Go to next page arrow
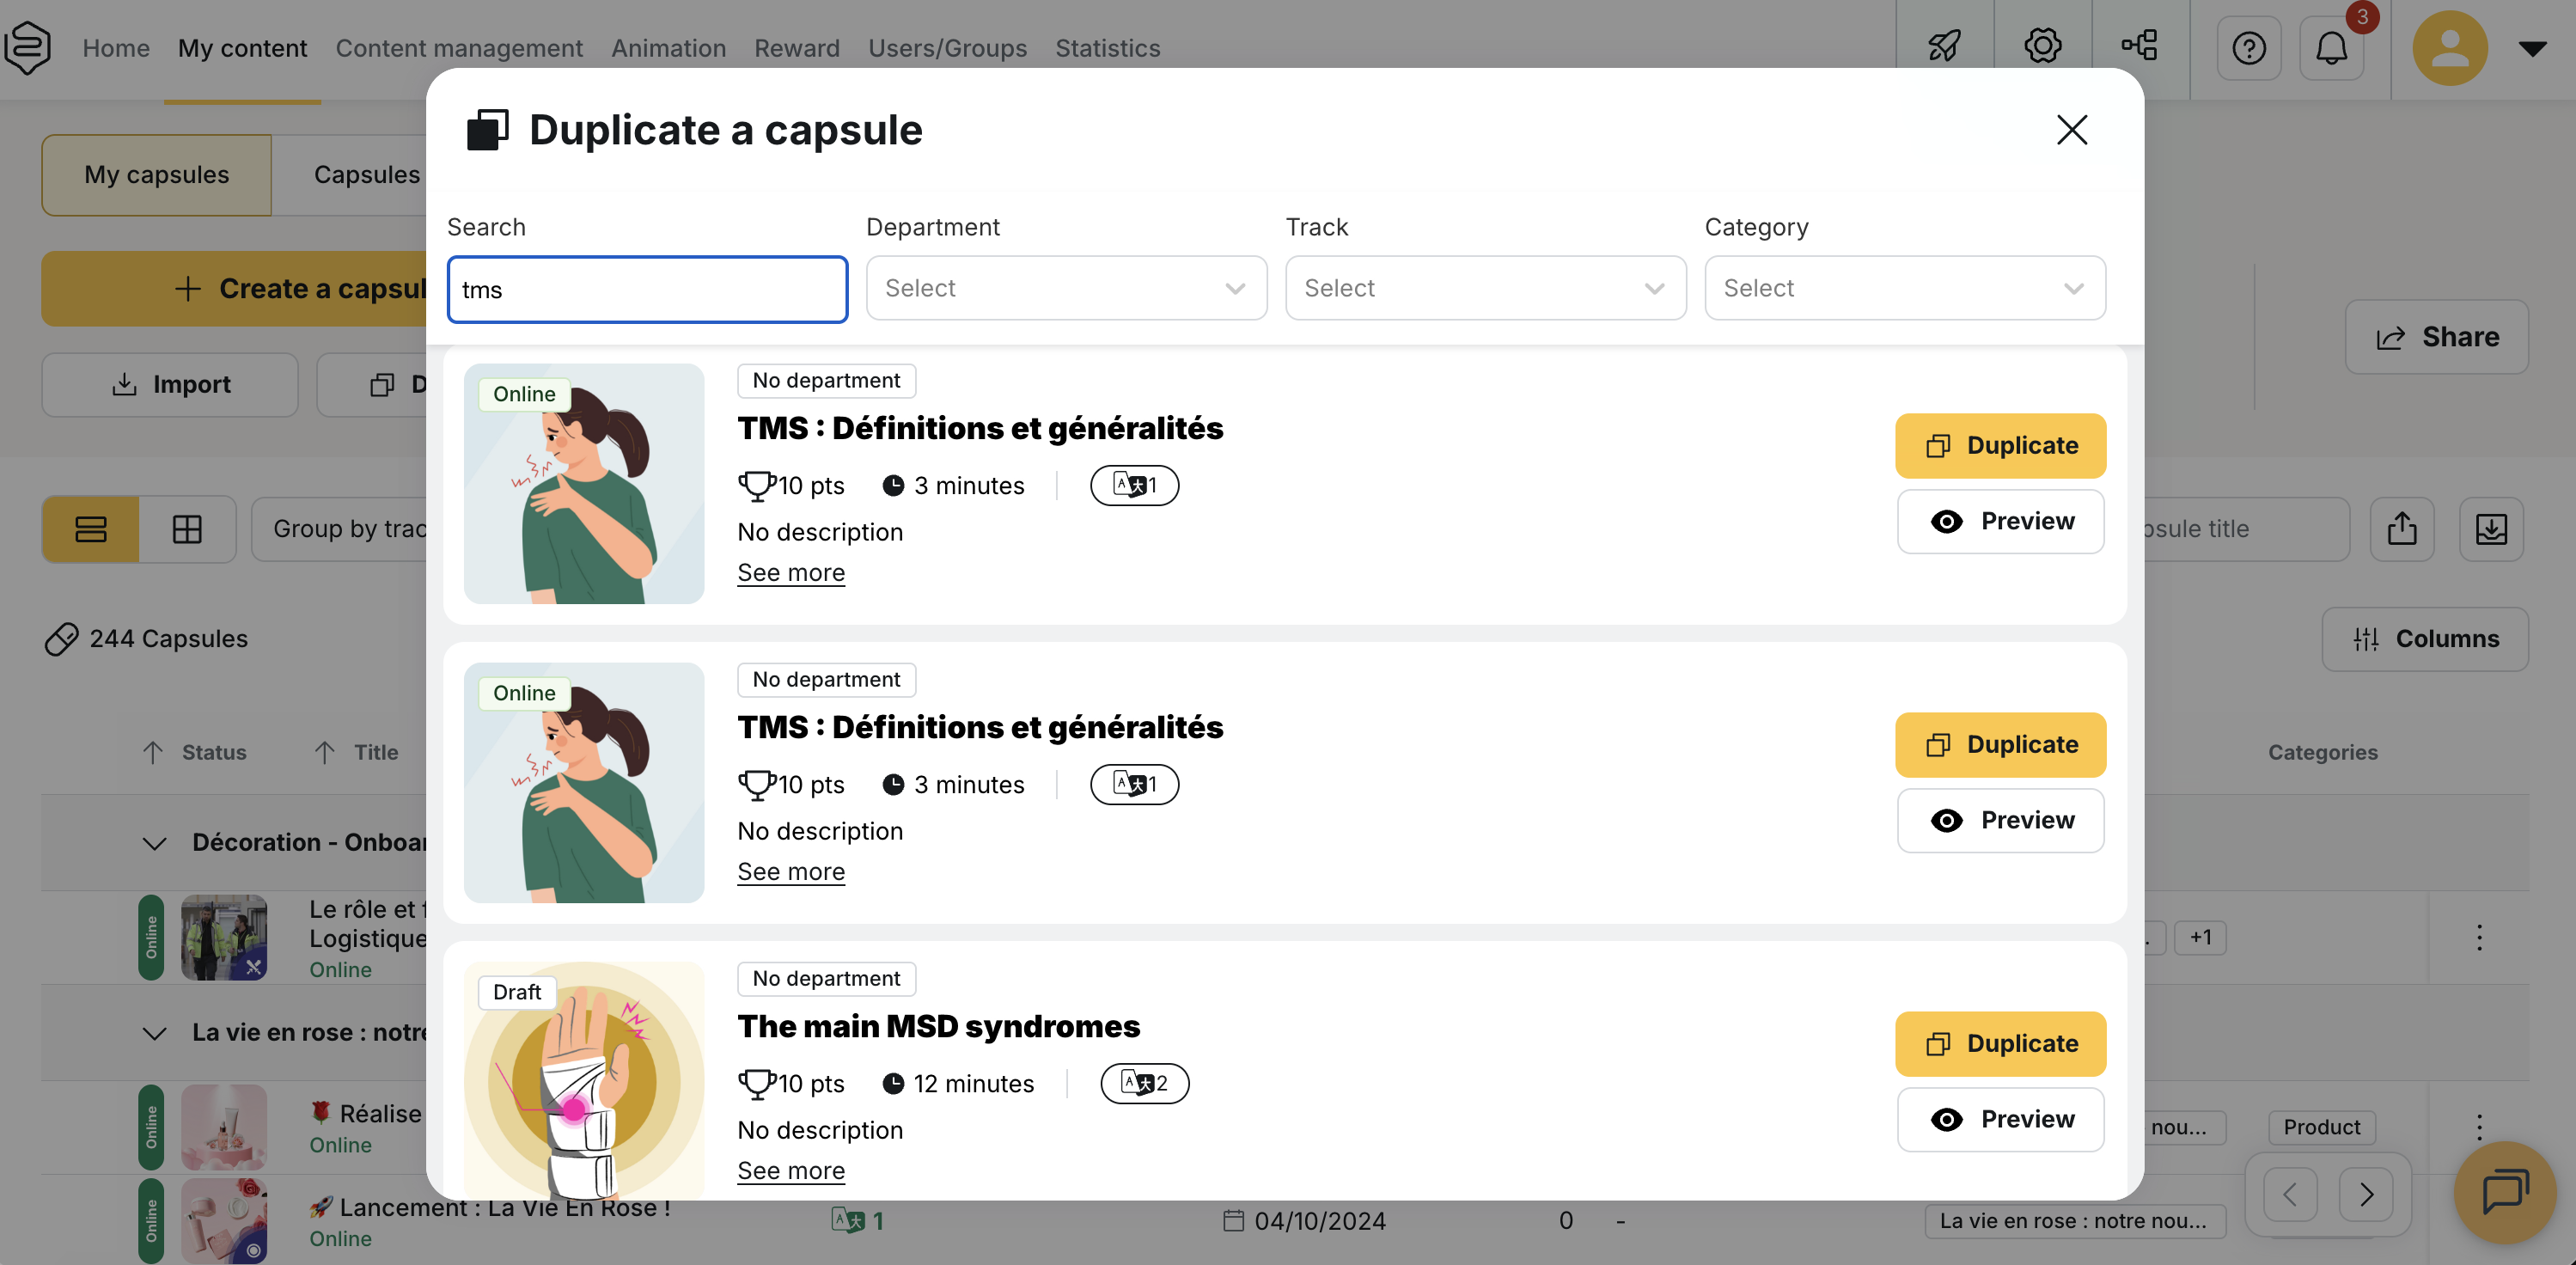This screenshot has width=2576, height=1265. coord(2366,1194)
